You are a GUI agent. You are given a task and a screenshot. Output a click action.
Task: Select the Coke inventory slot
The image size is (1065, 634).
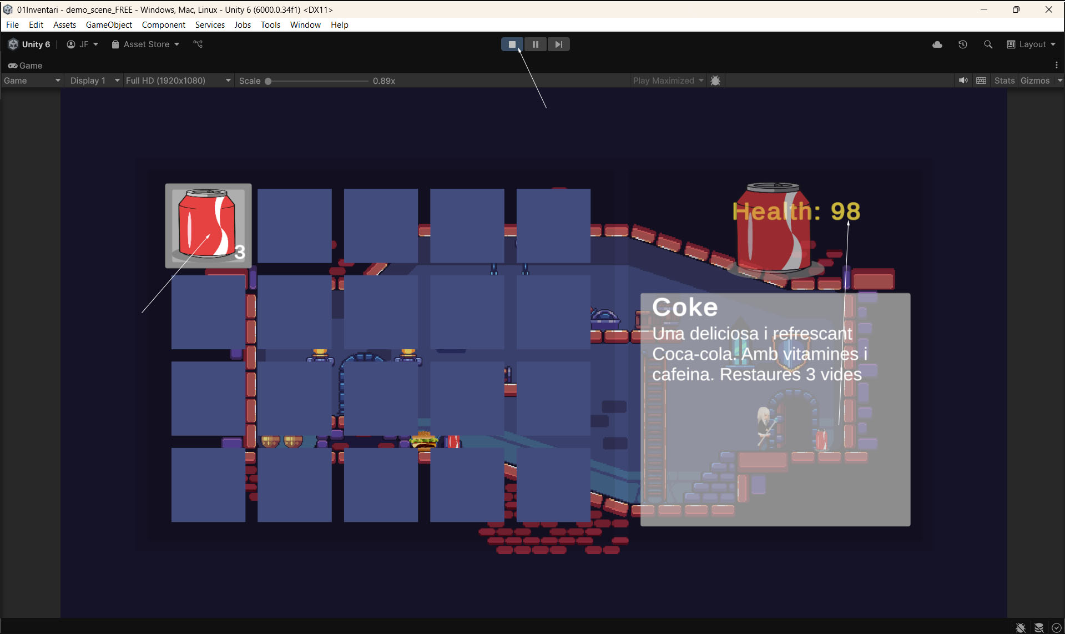click(208, 226)
